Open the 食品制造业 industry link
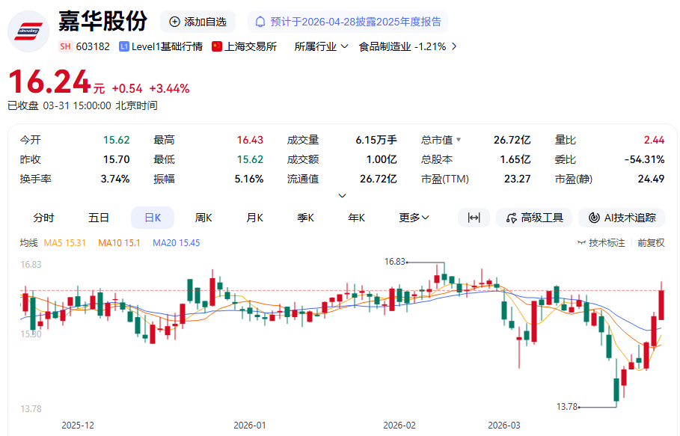Viewport: 680px width, 436px height. [408, 46]
